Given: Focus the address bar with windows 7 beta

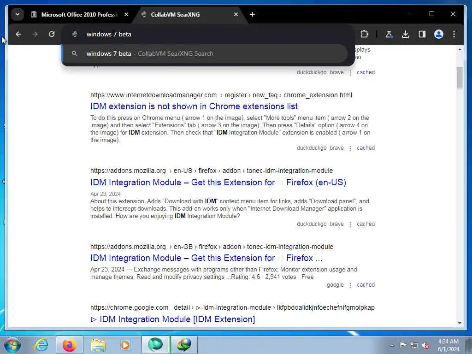Looking at the screenshot, I should pos(208,34).
